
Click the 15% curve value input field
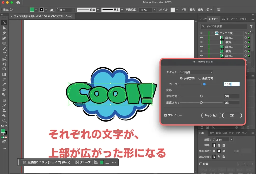click(x=232, y=84)
